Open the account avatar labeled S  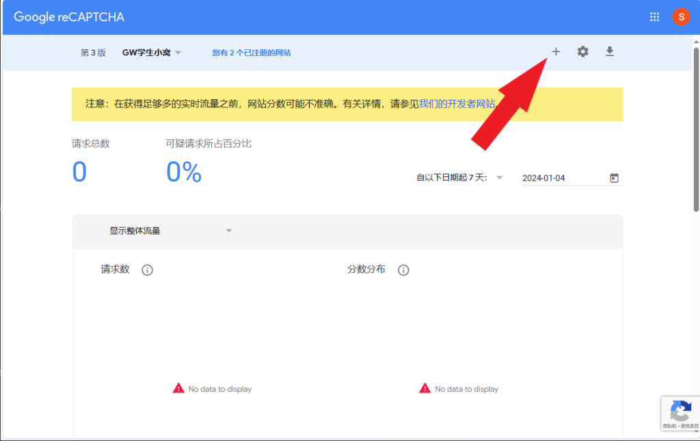click(682, 17)
